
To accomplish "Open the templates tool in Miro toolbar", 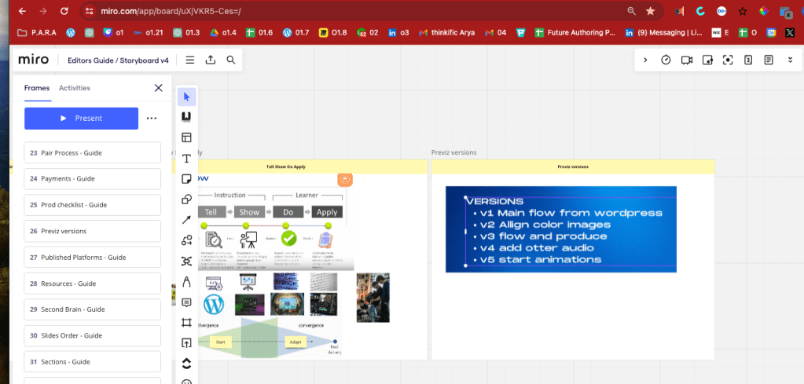I will click(x=186, y=137).
